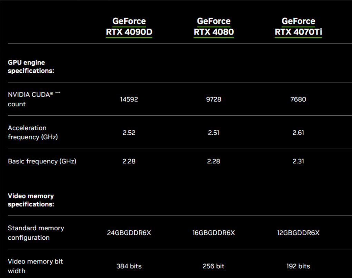Select 'Acceleration frequency (GHz)' row label
The width and height of the screenshot is (352, 278).
[33, 132]
